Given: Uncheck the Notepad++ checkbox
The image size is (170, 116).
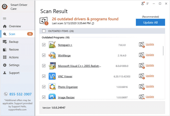Looking at the screenshot, I should (x=44, y=45).
